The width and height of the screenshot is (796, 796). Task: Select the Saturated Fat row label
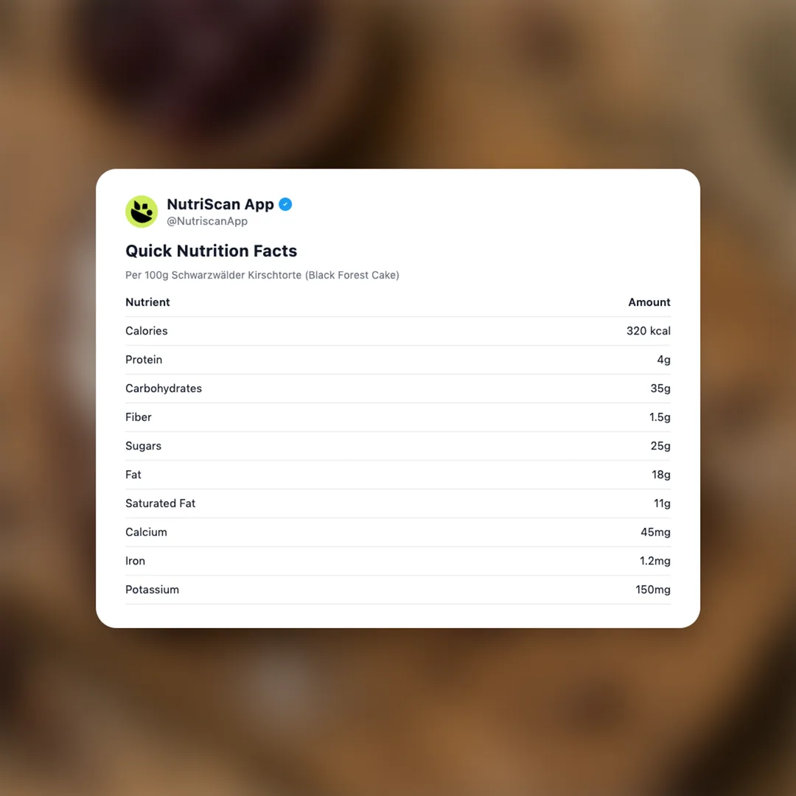[x=160, y=503]
